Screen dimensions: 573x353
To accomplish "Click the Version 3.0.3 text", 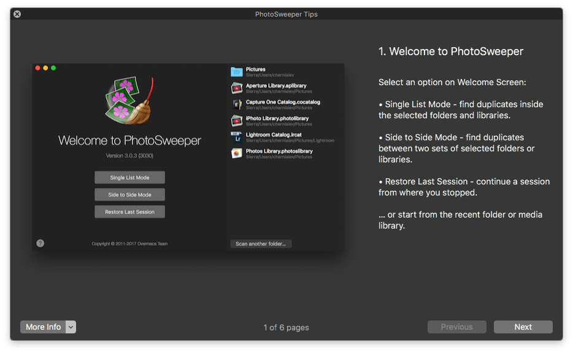I will pyautogui.click(x=129, y=156).
